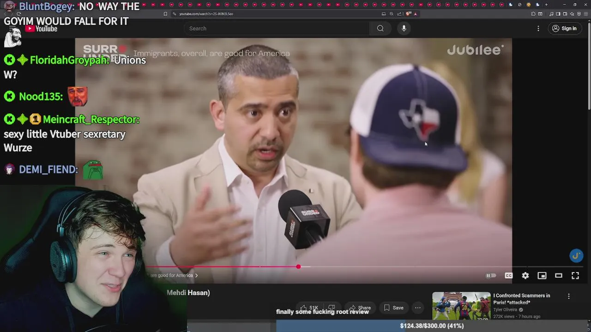Enable theater mode on the player
591x332 pixels.
[x=559, y=276]
